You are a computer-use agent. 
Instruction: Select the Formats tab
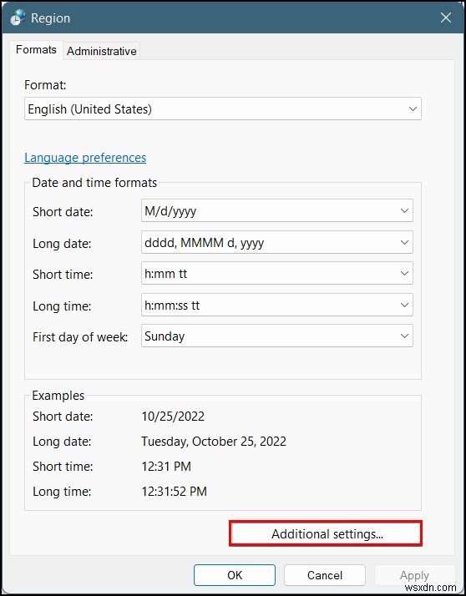pos(36,50)
